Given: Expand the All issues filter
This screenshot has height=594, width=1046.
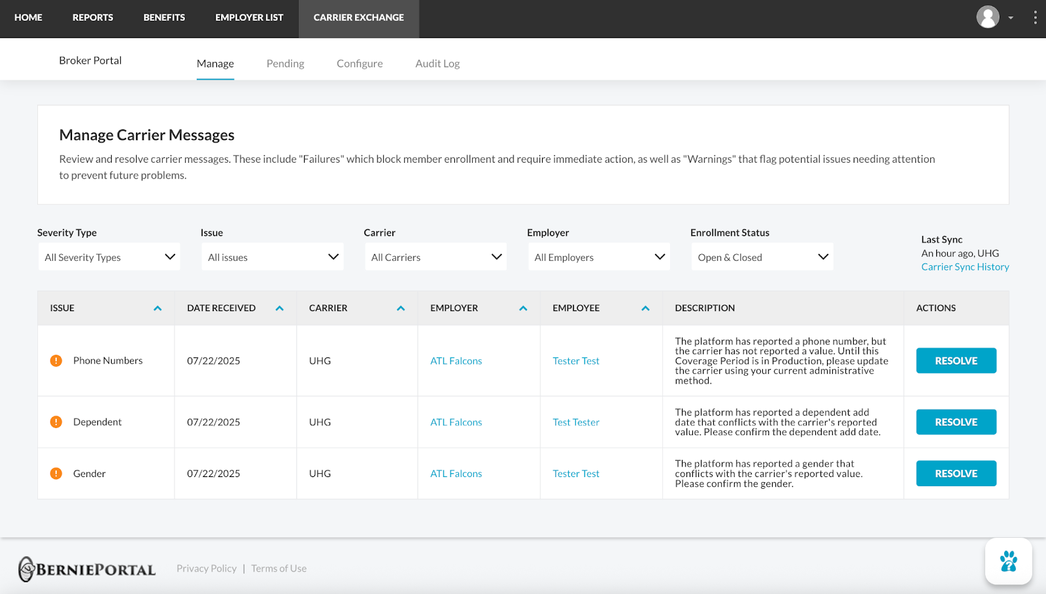Looking at the screenshot, I should 272,257.
